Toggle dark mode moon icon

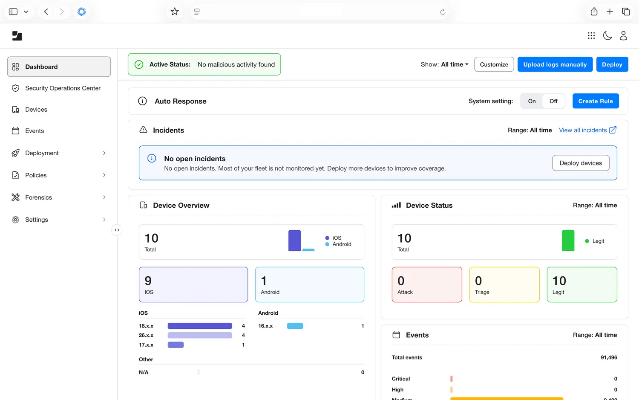click(607, 36)
